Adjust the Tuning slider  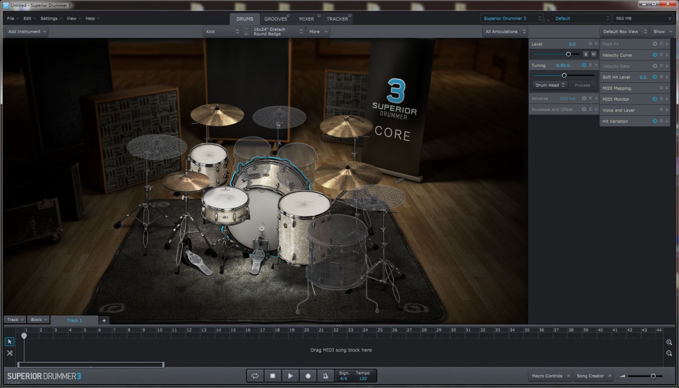pyautogui.click(x=564, y=75)
